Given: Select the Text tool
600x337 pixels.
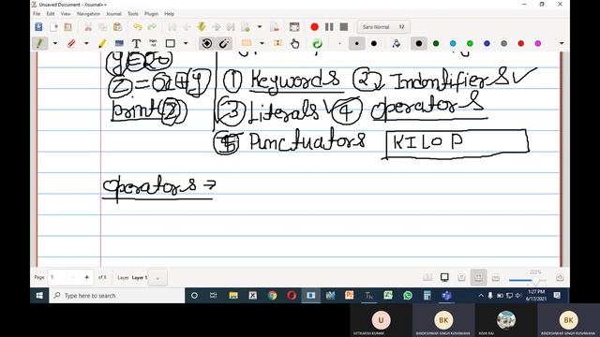Looking at the screenshot, I should [x=136, y=44].
